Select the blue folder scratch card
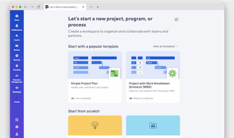234x138 pixels. coord(153,126)
